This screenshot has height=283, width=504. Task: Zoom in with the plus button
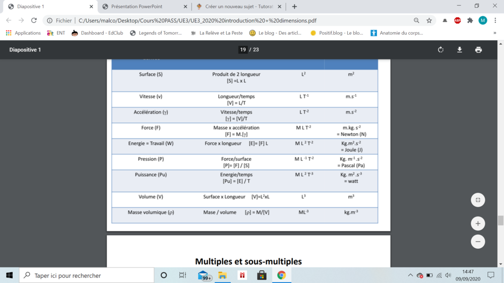478,224
